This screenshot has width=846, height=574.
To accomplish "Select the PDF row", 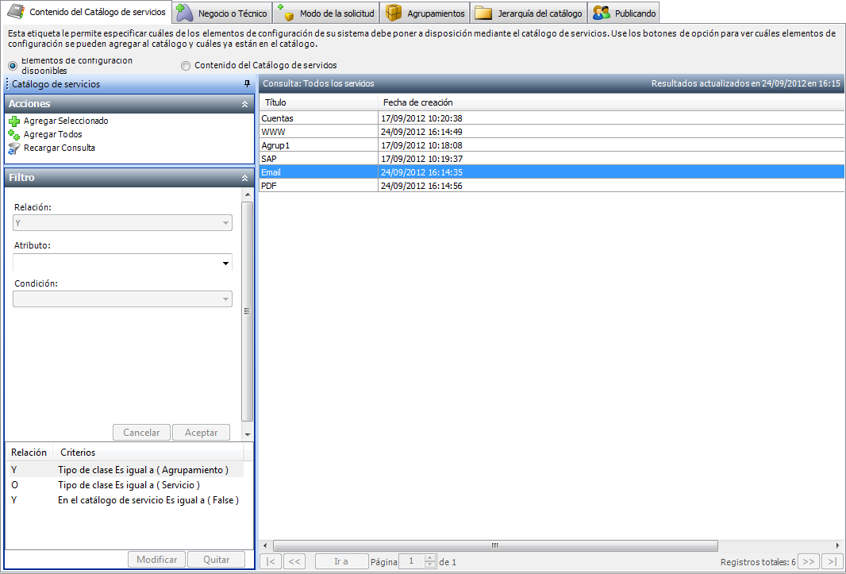I will [552, 186].
